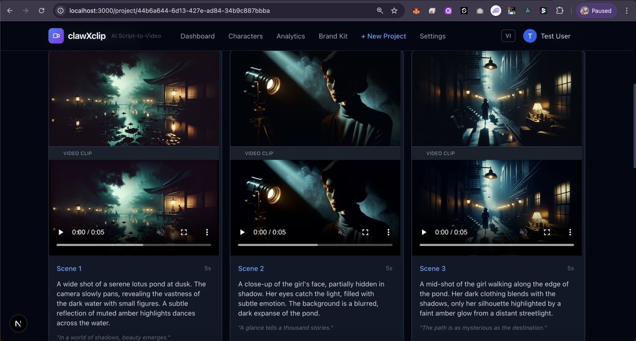The width and height of the screenshot is (636, 341).
Task: Open the Chrome three-dot menu
Action: pos(628,11)
